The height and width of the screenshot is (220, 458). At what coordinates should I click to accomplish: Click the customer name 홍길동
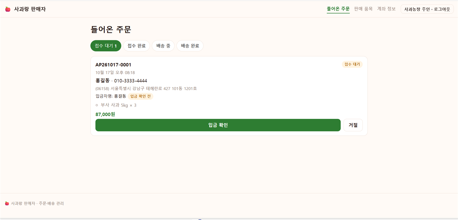click(x=103, y=81)
